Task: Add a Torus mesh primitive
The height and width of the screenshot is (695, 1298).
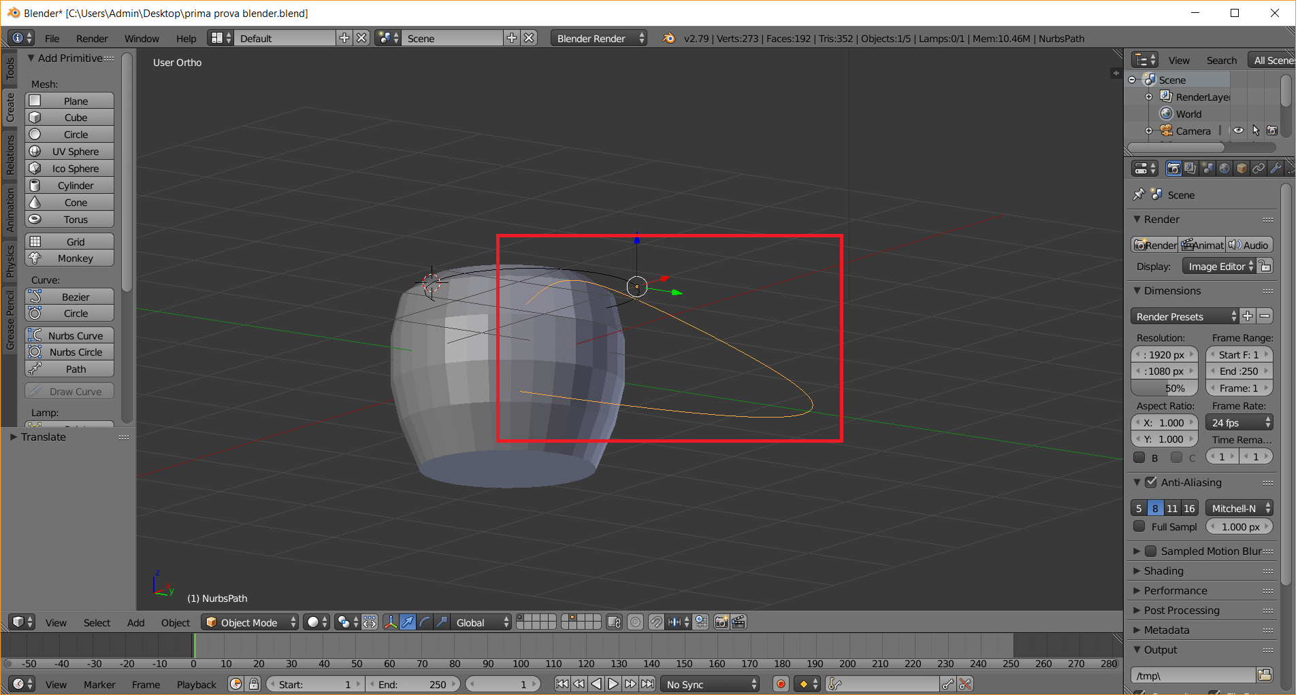Action: tap(69, 220)
